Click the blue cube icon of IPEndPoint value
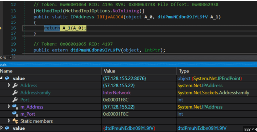The height and width of the screenshot is (132, 257). 7,78
